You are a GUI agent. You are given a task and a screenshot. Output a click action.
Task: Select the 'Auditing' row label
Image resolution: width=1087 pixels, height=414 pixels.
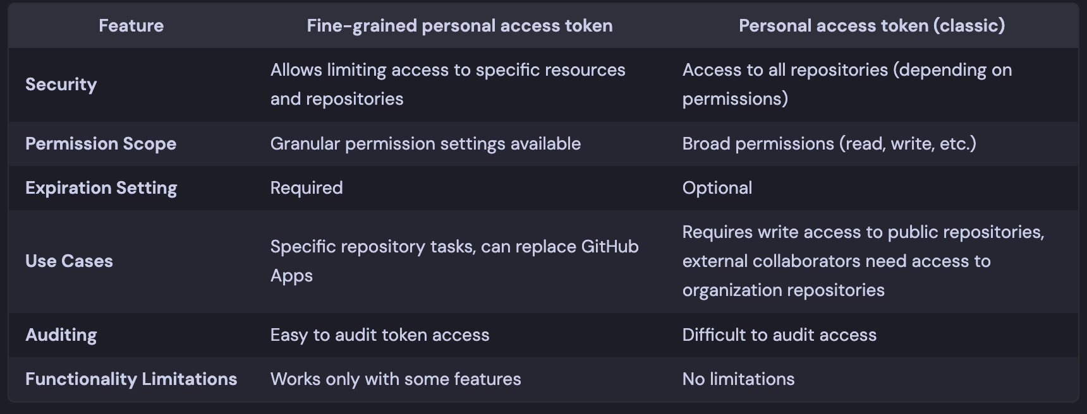pyautogui.click(x=61, y=335)
